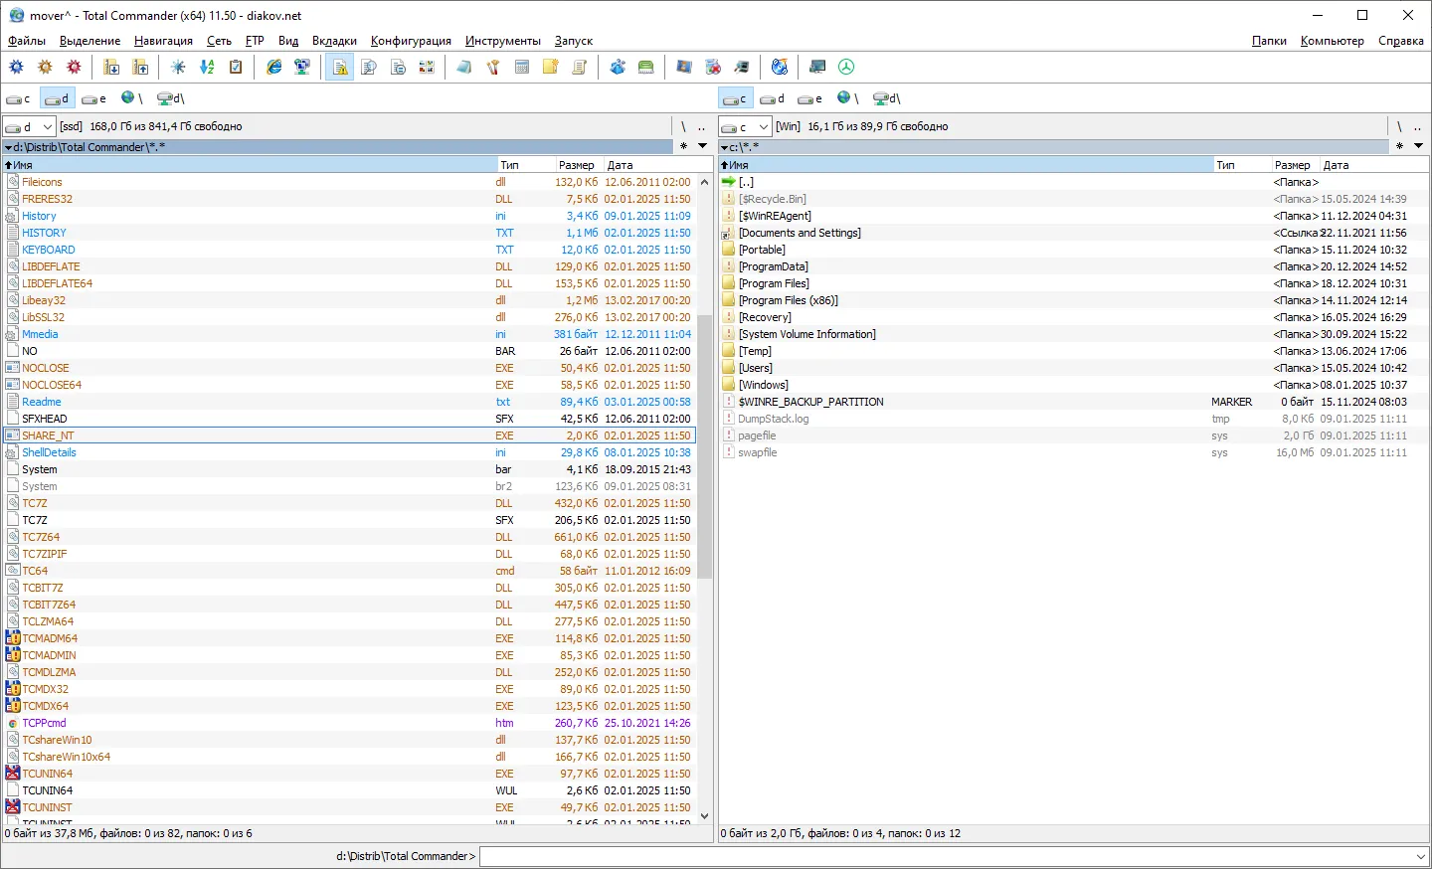Open network share d\ in right panel

(x=887, y=98)
